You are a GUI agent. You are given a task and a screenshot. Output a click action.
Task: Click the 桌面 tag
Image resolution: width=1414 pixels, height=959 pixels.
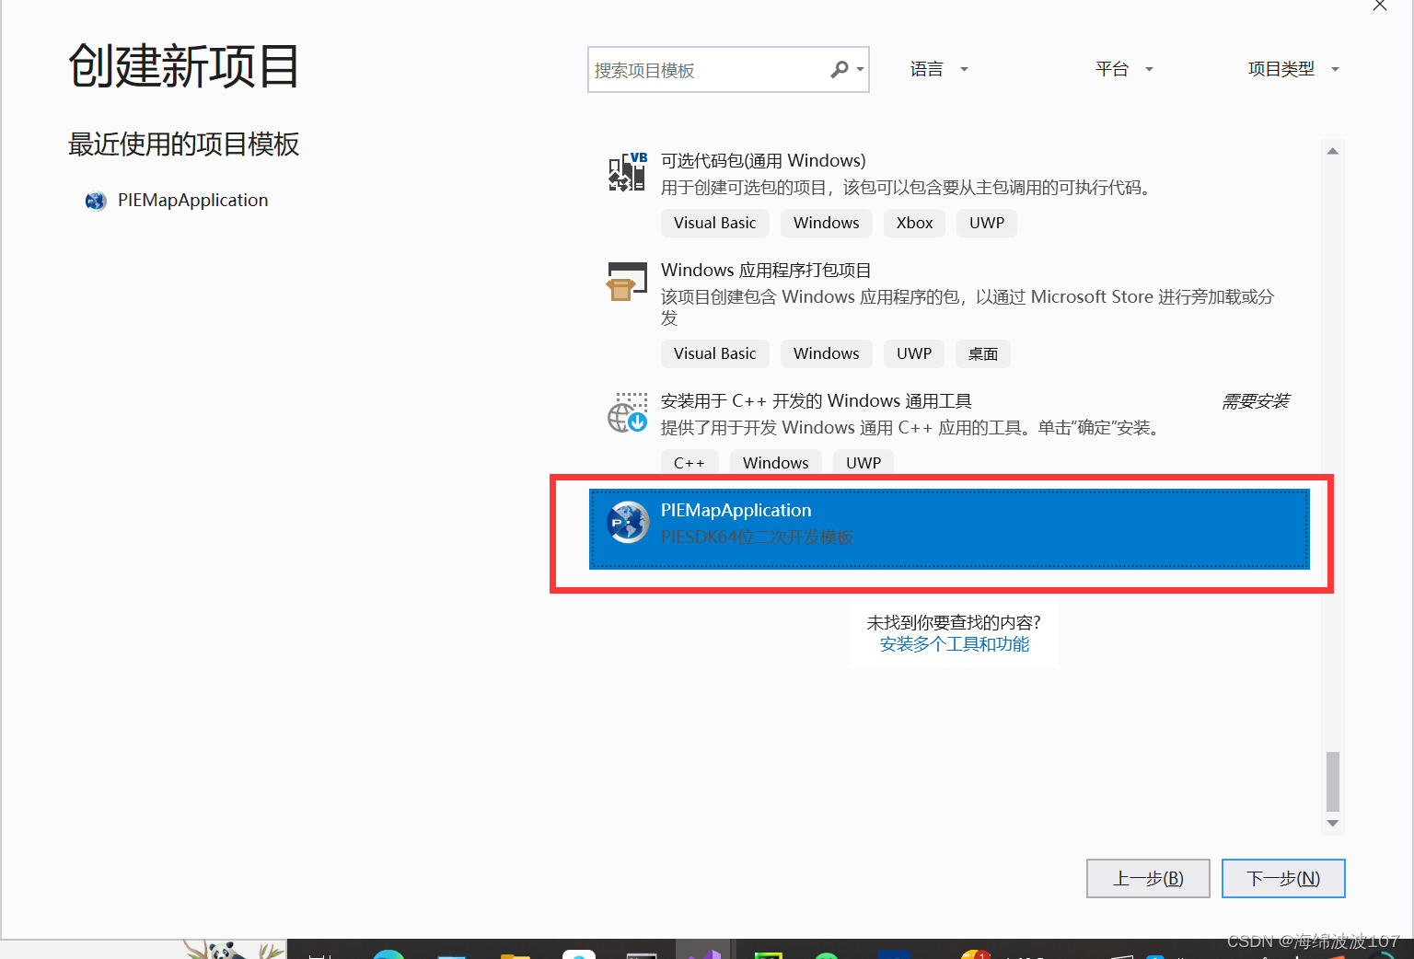[983, 353]
